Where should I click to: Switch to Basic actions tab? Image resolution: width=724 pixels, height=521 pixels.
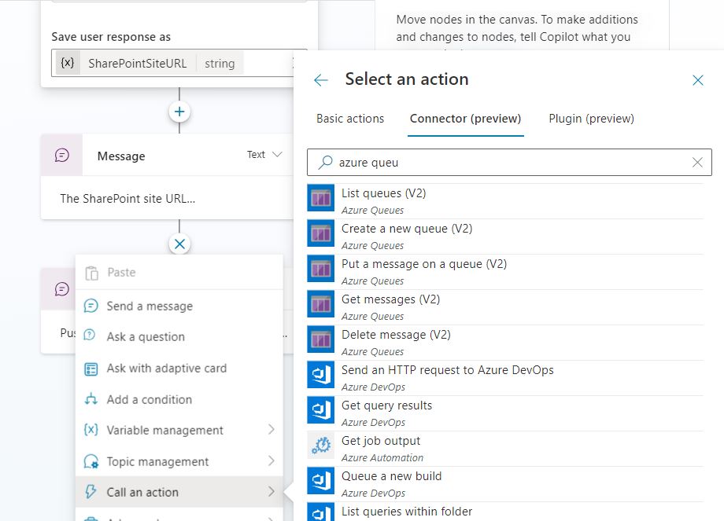(350, 119)
